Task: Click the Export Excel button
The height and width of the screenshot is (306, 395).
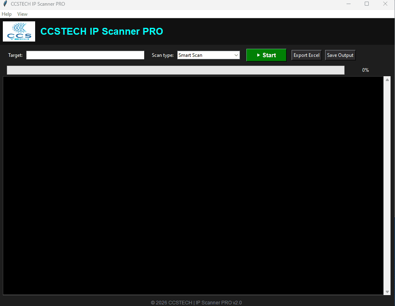Action: pos(306,55)
